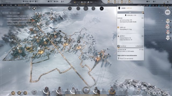Click the goods demand bar showing 125

click(x=130, y=13)
